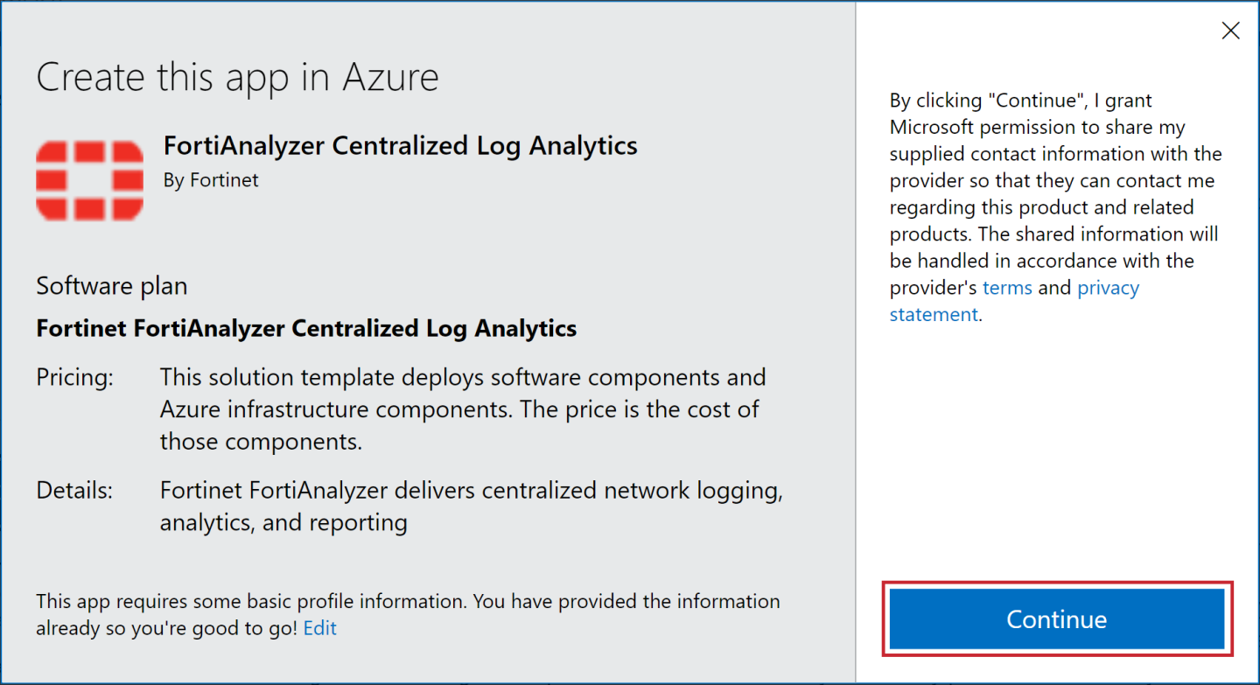Viewport: 1260px width, 685px height.
Task: Click the bold Fortinet FortiAnalyzer plan name
Action: [x=306, y=329]
